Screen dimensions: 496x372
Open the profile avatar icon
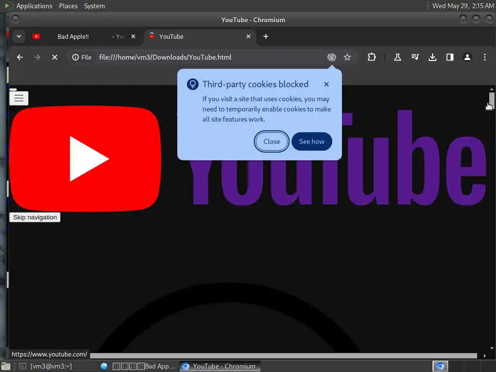467,57
